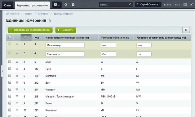Switch to the Сайт tab
This screenshot has width=195, height=117.
(7, 5)
